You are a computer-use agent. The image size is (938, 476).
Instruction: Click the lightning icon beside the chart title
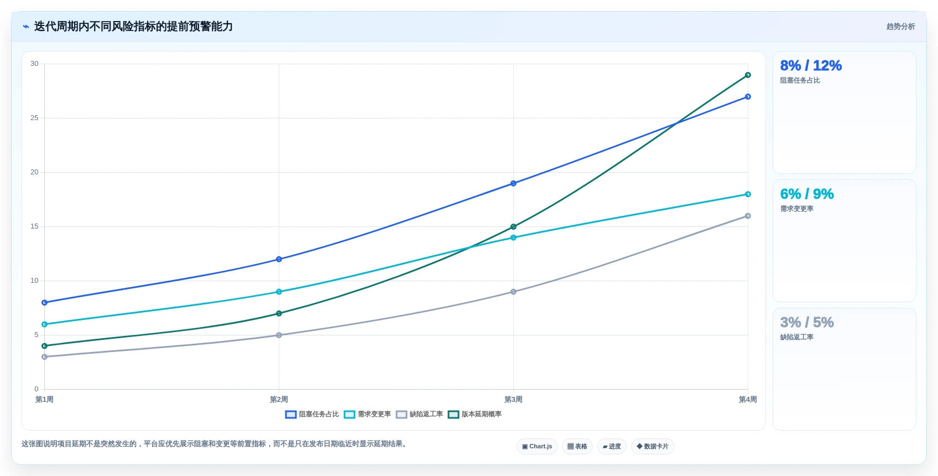(26, 27)
